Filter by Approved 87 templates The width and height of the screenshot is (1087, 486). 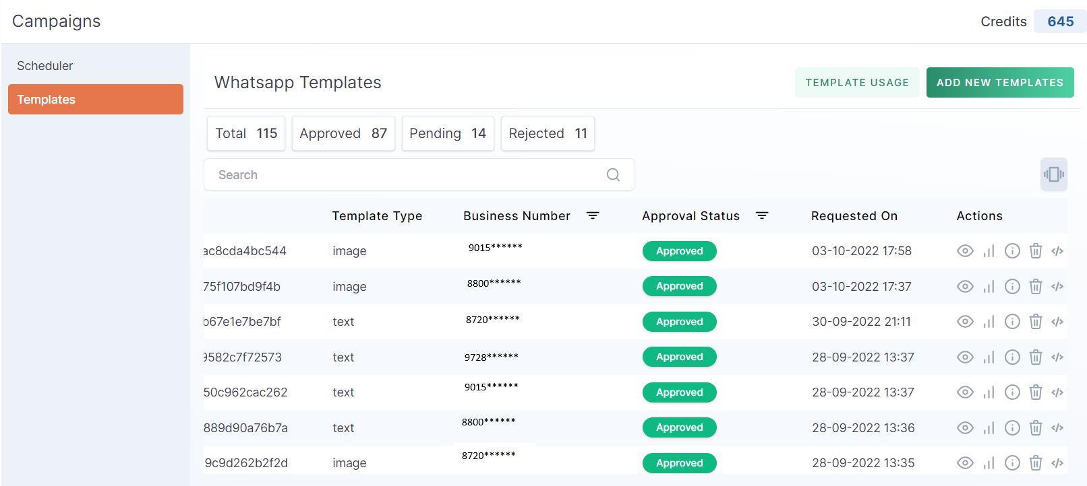(343, 133)
